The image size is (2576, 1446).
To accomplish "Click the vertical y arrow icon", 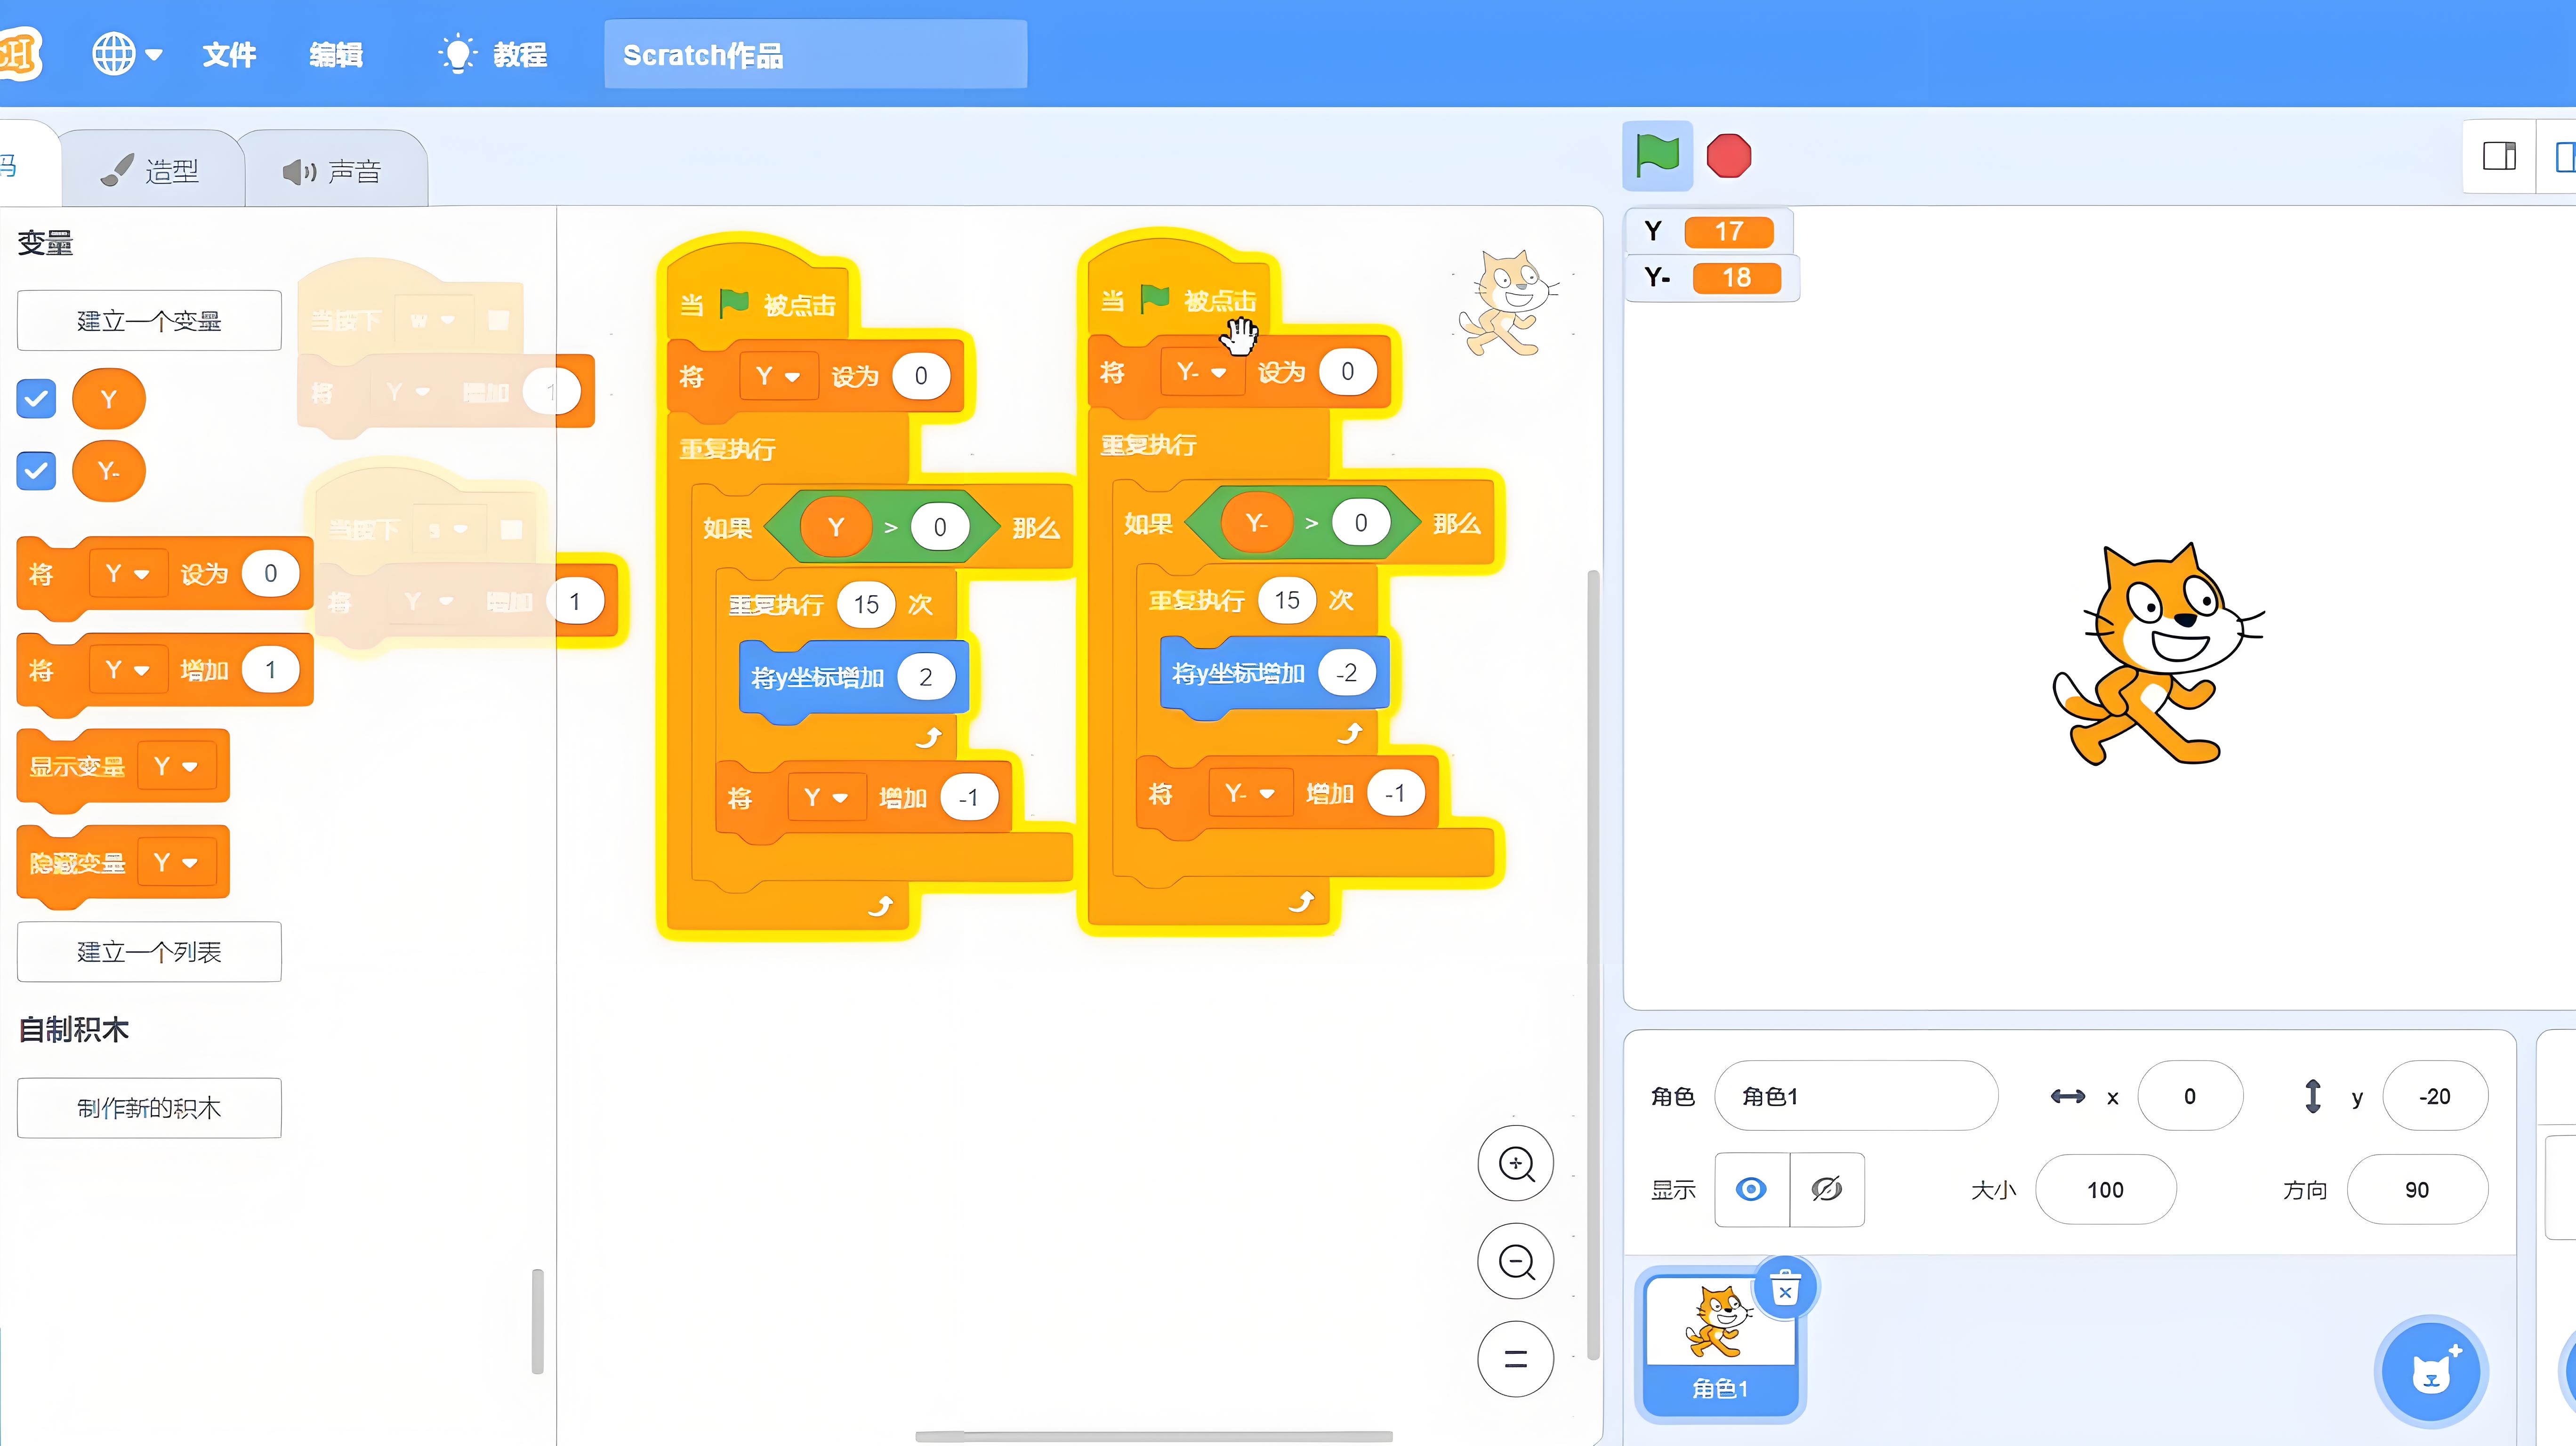I will (x=2312, y=1096).
